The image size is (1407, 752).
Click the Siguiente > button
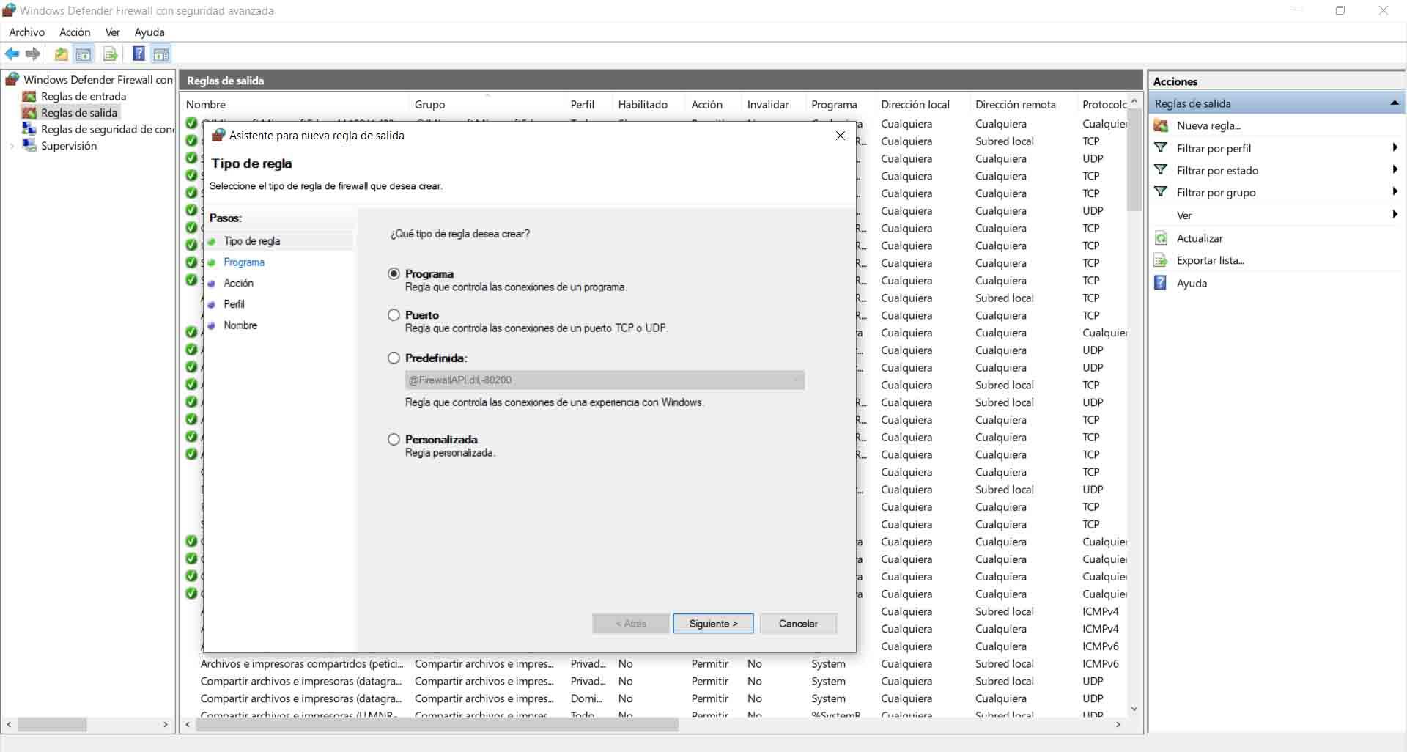click(713, 624)
